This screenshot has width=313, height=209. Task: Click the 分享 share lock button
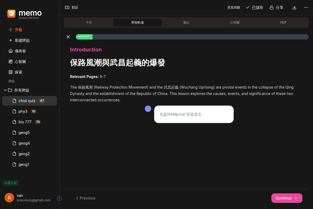(x=276, y=7)
